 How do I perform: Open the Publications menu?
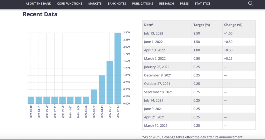[x=143, y=4]
